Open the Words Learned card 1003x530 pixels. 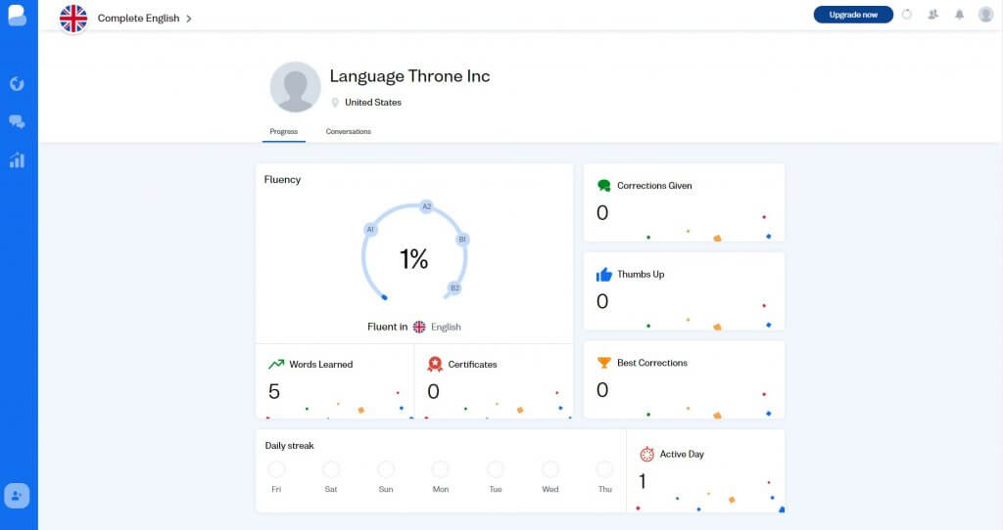click(x=334, y=380)
